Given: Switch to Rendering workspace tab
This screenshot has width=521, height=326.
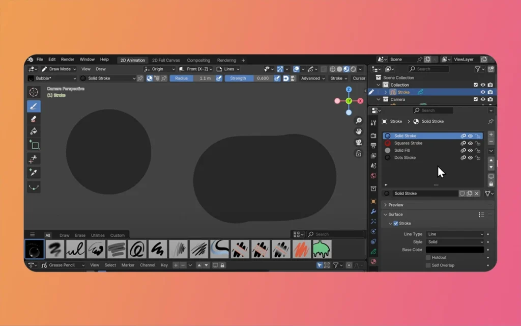Looking at the screenshot, I should 226,60.
